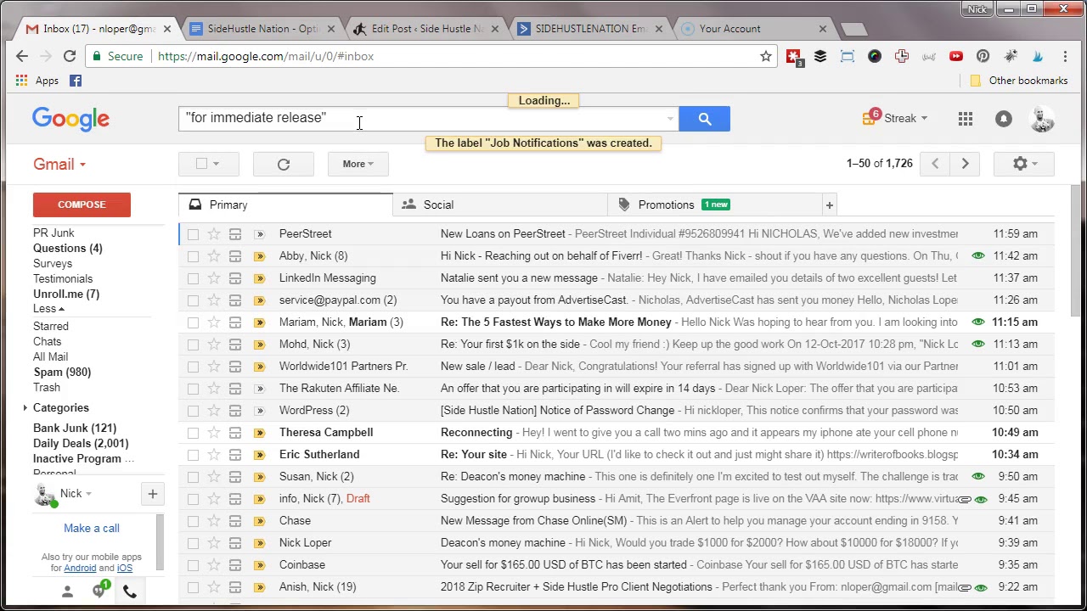
Task: Check the Abby, Nick email checkbox
Action: click(x=193, y=256)
